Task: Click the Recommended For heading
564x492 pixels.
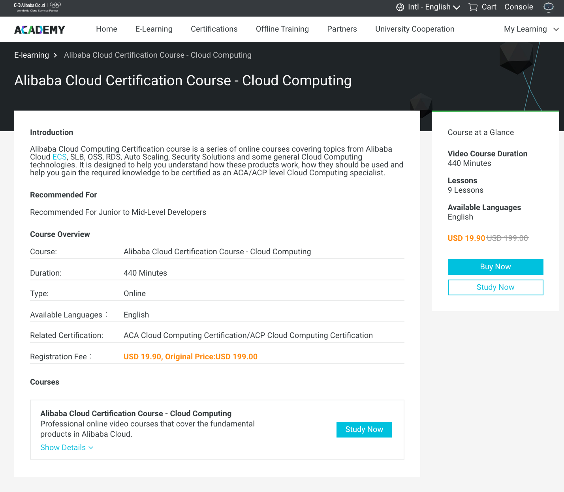Action: [x=64, y=195]
